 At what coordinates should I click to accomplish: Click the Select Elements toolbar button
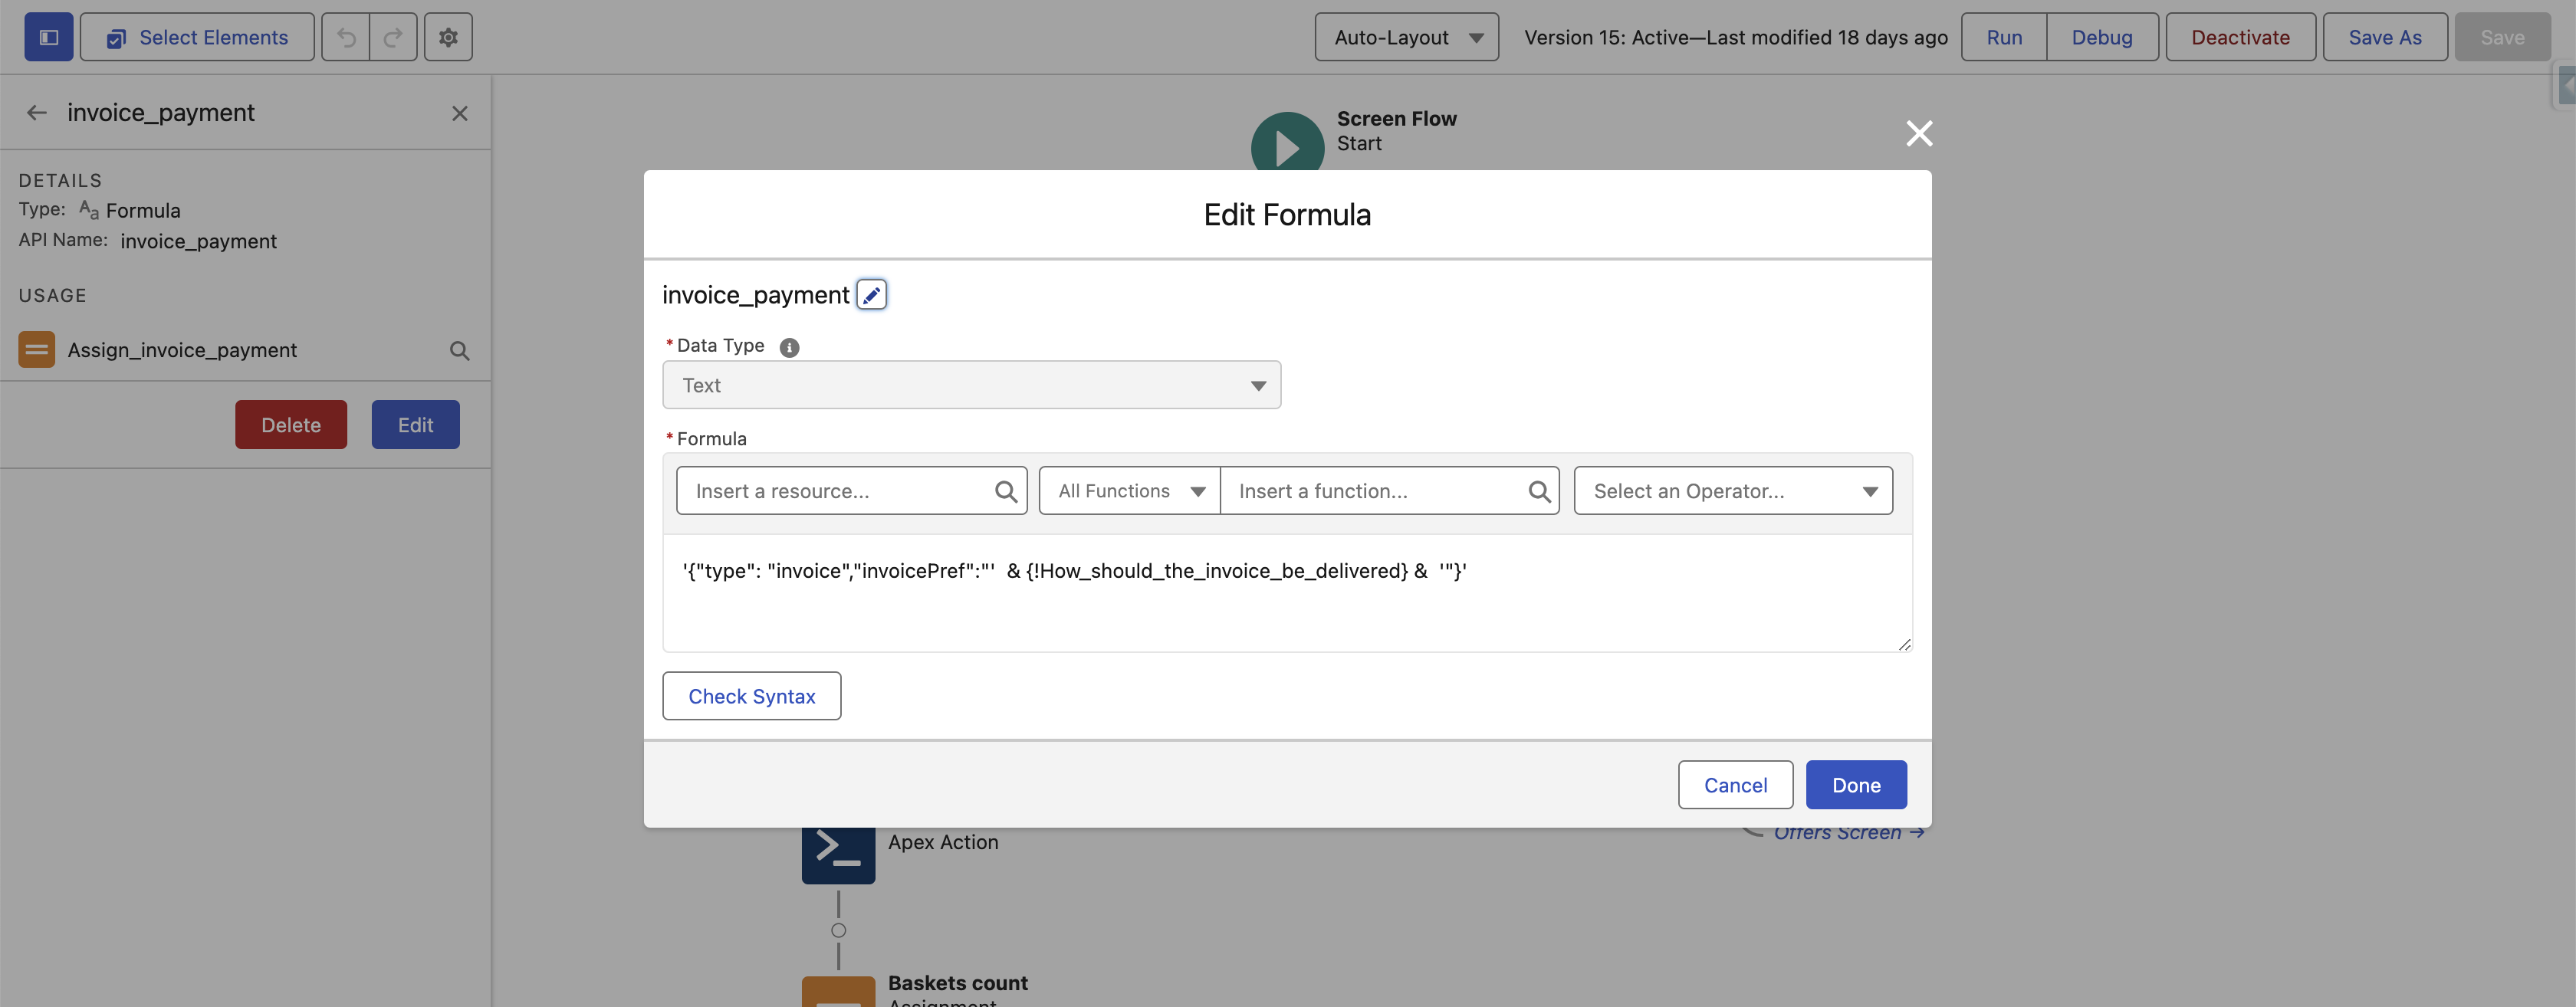(197, 37)
